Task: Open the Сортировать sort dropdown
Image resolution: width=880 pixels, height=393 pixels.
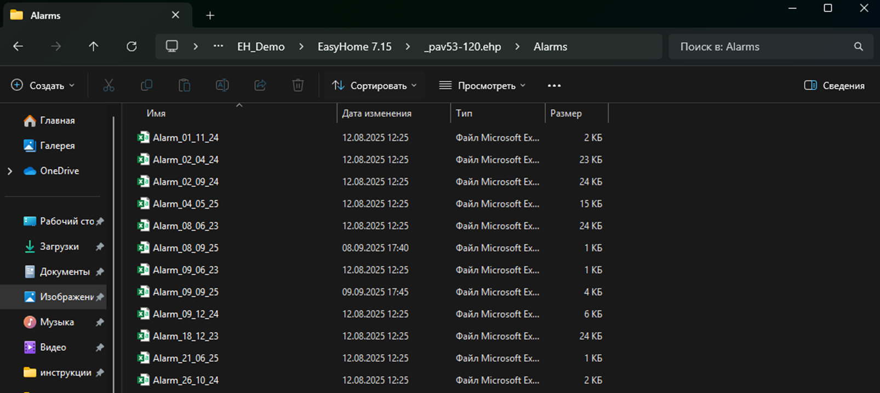Action: click(374, 85)
